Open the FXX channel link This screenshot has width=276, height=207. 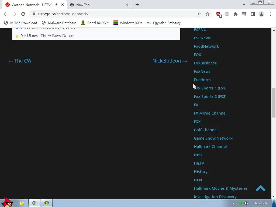[x=197, y=122]
